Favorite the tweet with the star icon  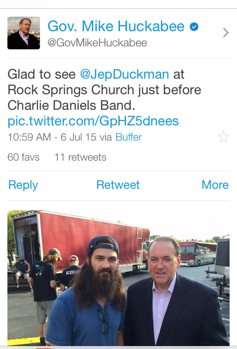[x=223, y=137]
